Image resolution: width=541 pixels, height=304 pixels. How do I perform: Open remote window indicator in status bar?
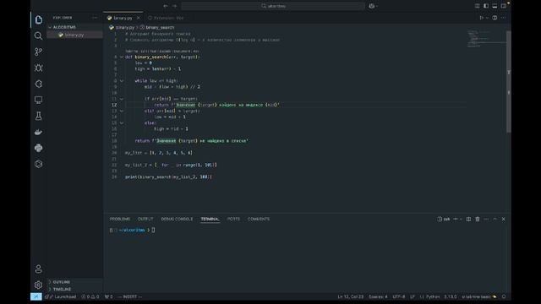click(36, 296)
